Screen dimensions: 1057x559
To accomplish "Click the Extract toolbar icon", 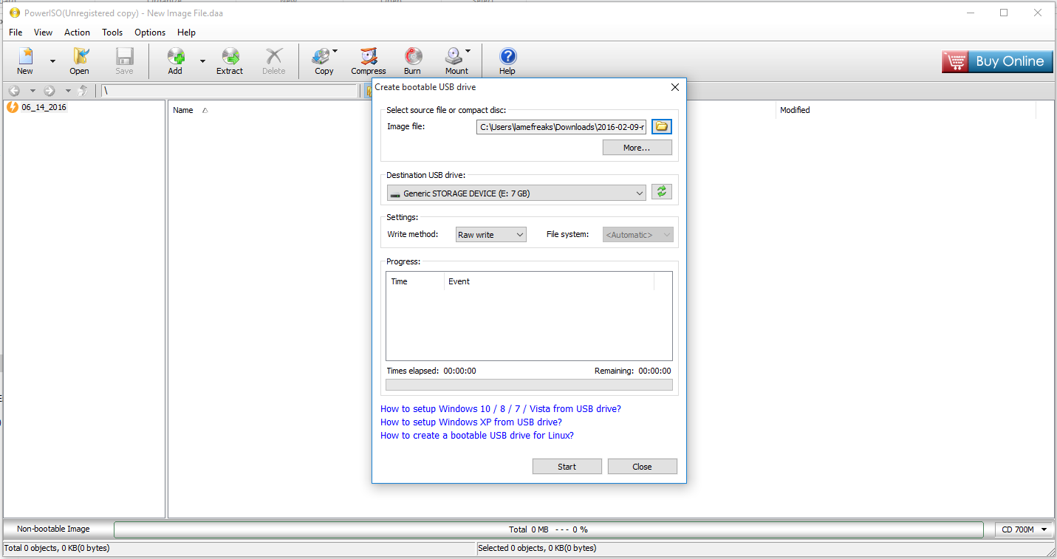I will 229,59.
